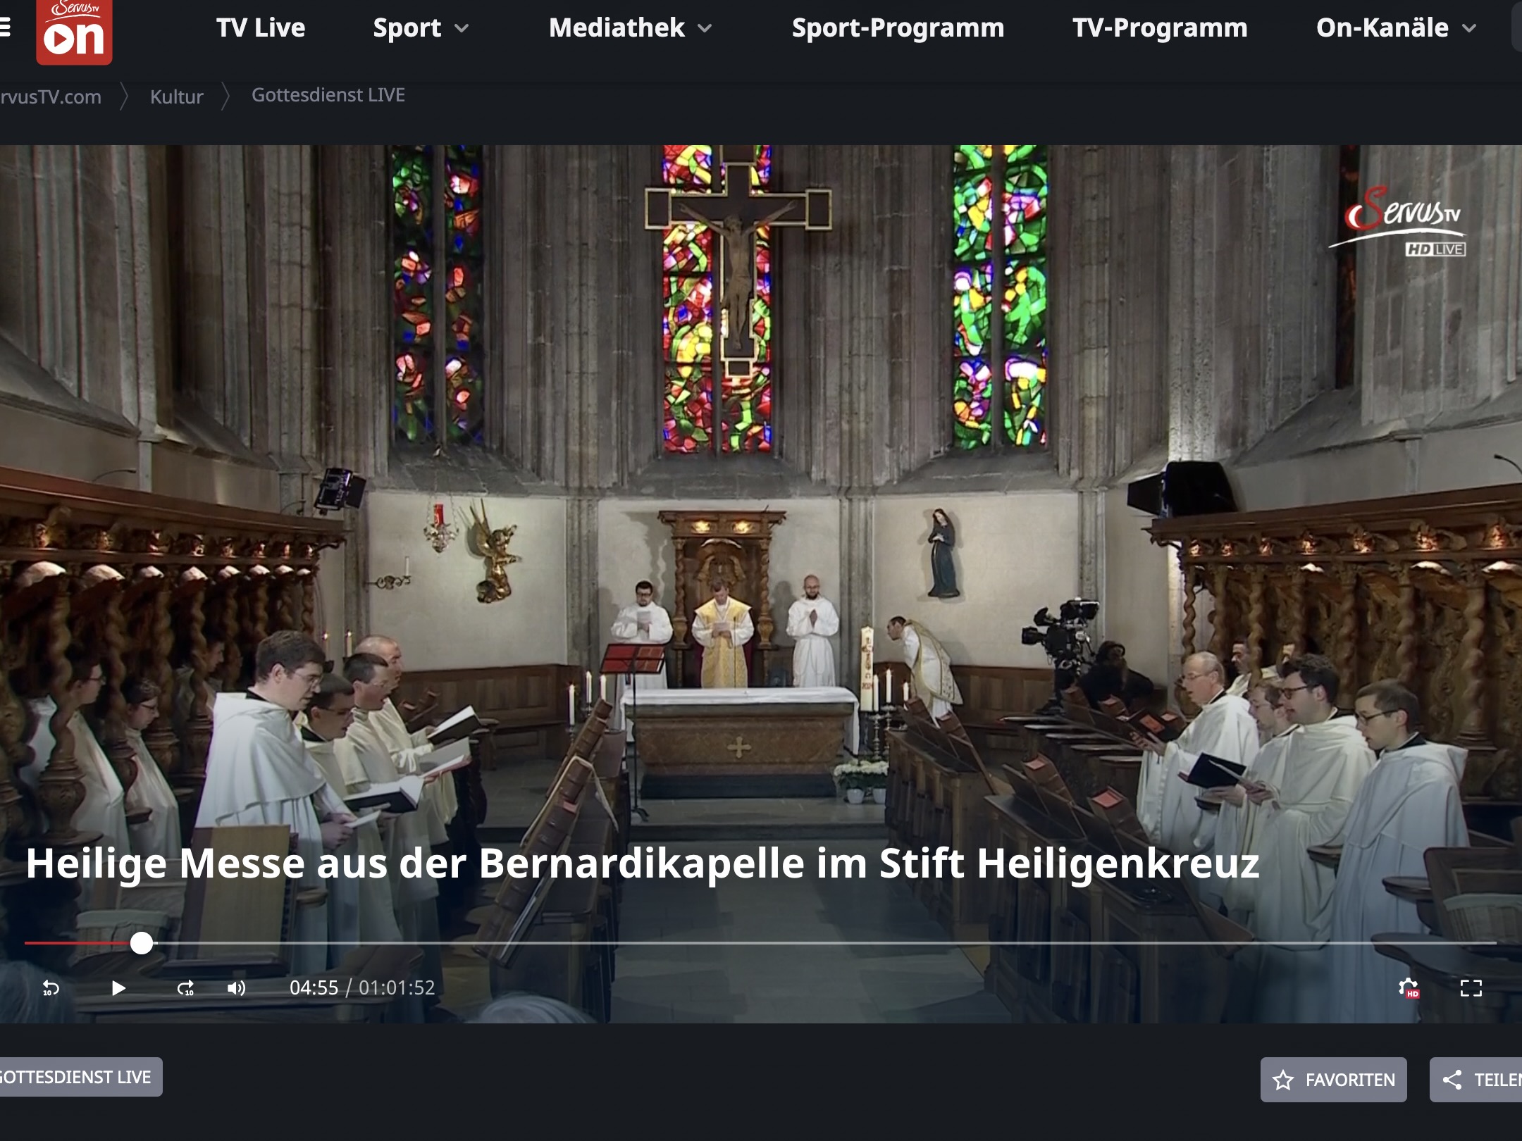Expand the On-Kanäle dropdown arrow
Viewport: 1522px width, 1141px height.
click(1469, 29)
